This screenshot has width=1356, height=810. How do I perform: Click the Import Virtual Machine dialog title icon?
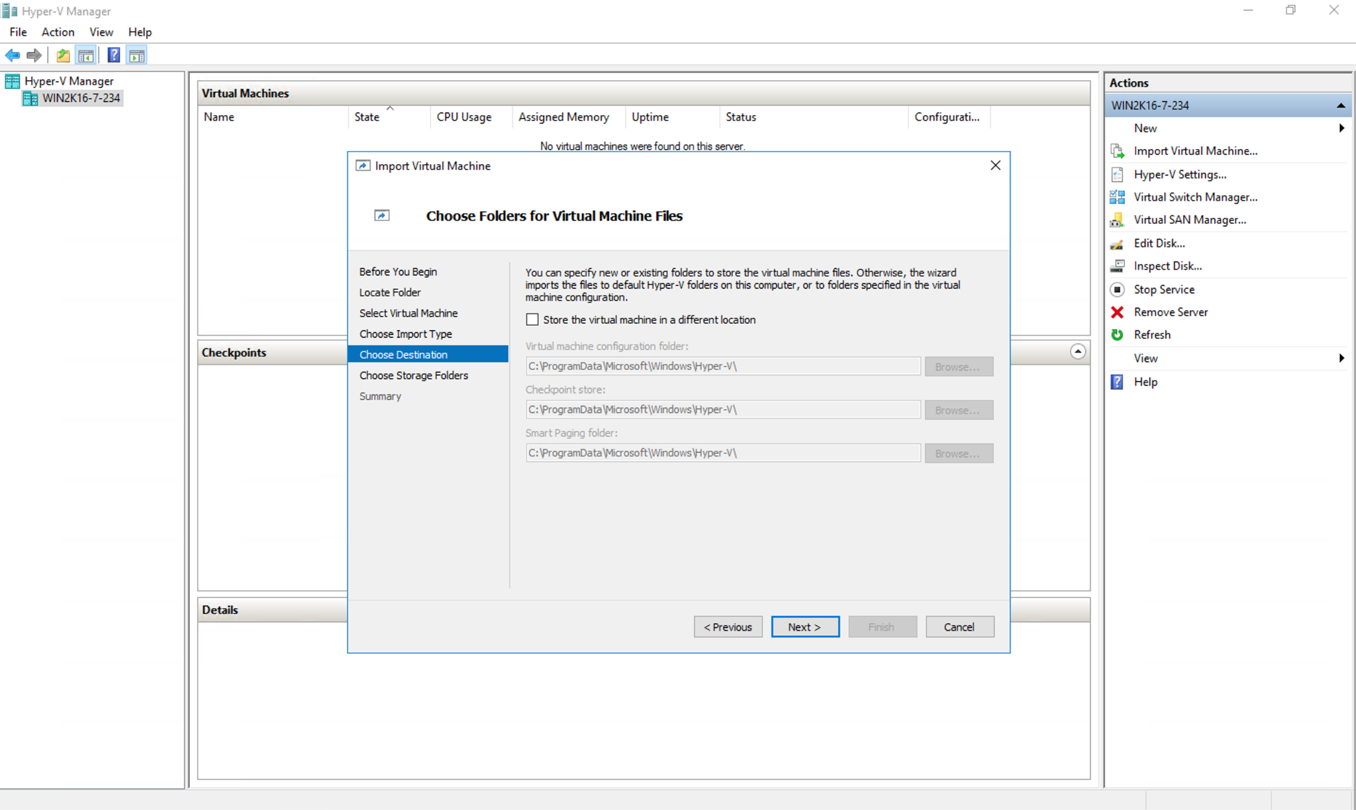point(363,166)
